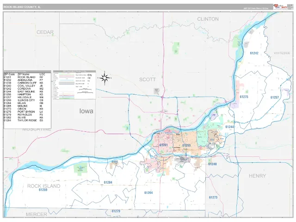Click the 61284 ZIP label on the map
The width and height of the screenshot is (296, 222).
tap(108, 182)
